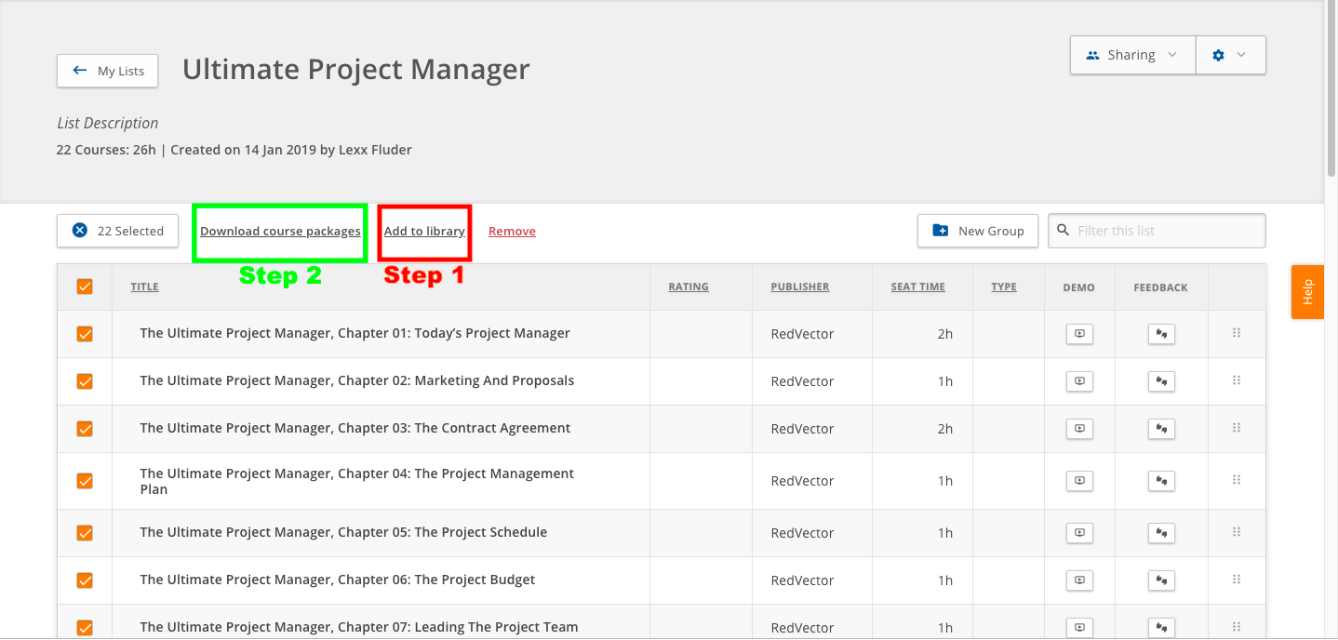Open demo for Chapter 02: Marketing And Proposals
Viewport: 1338px width, 640px height.
point(1079,380)
